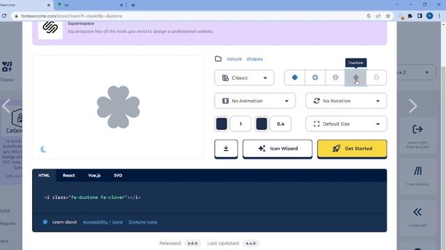Open the angles-left icon card
The width and height of the screenshot is (446, 250).
pos(417,217)
